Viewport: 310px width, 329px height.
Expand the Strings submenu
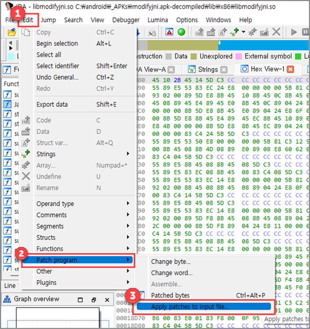coord(77,154)
